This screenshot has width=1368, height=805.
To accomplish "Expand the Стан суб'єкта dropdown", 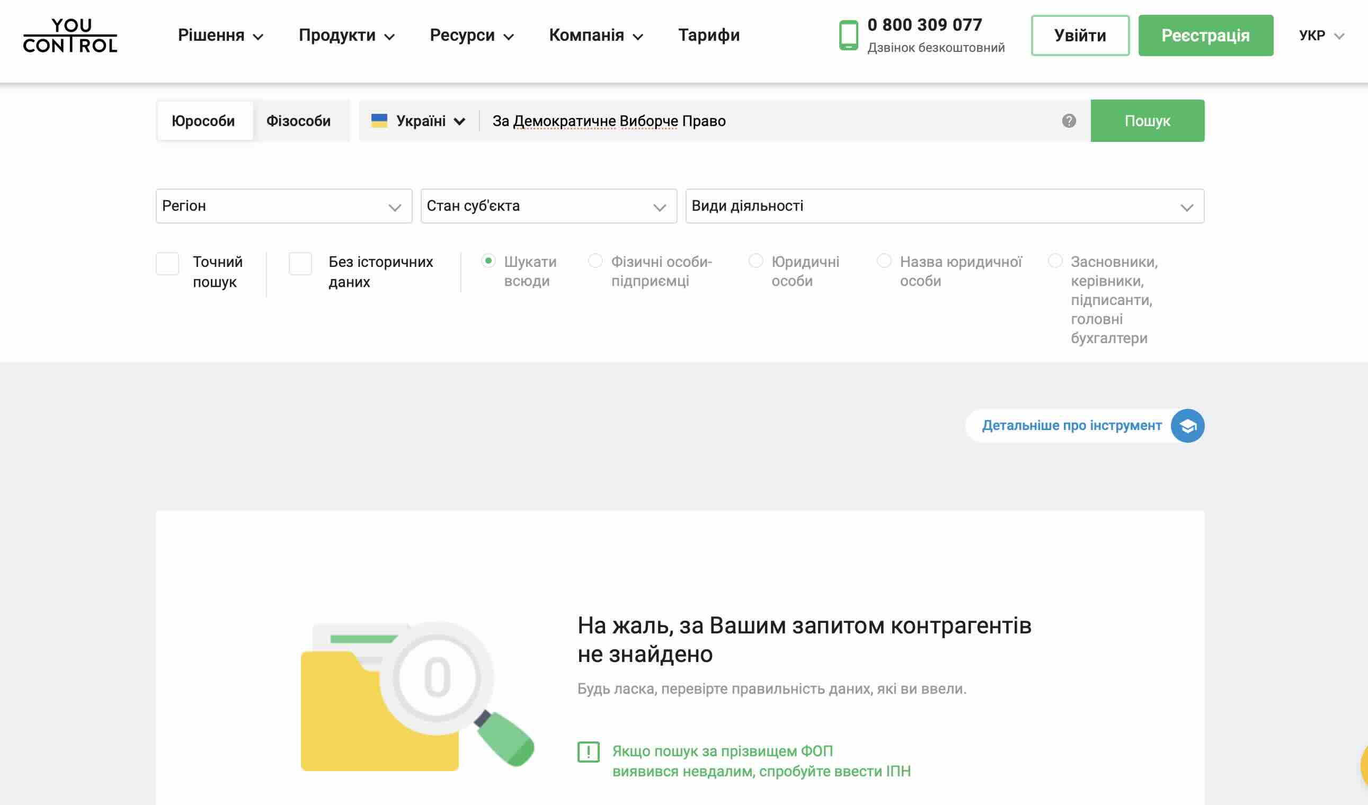I will click(x=548, y=206).
